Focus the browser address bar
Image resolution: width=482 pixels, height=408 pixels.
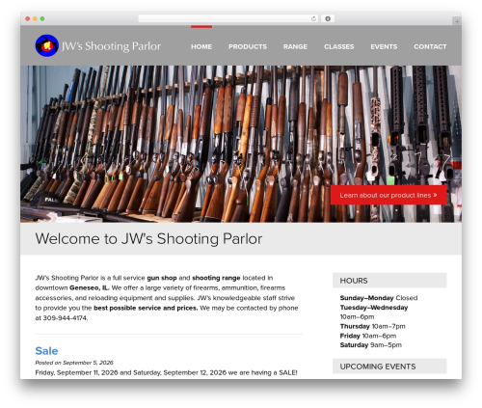coord(228,19)
